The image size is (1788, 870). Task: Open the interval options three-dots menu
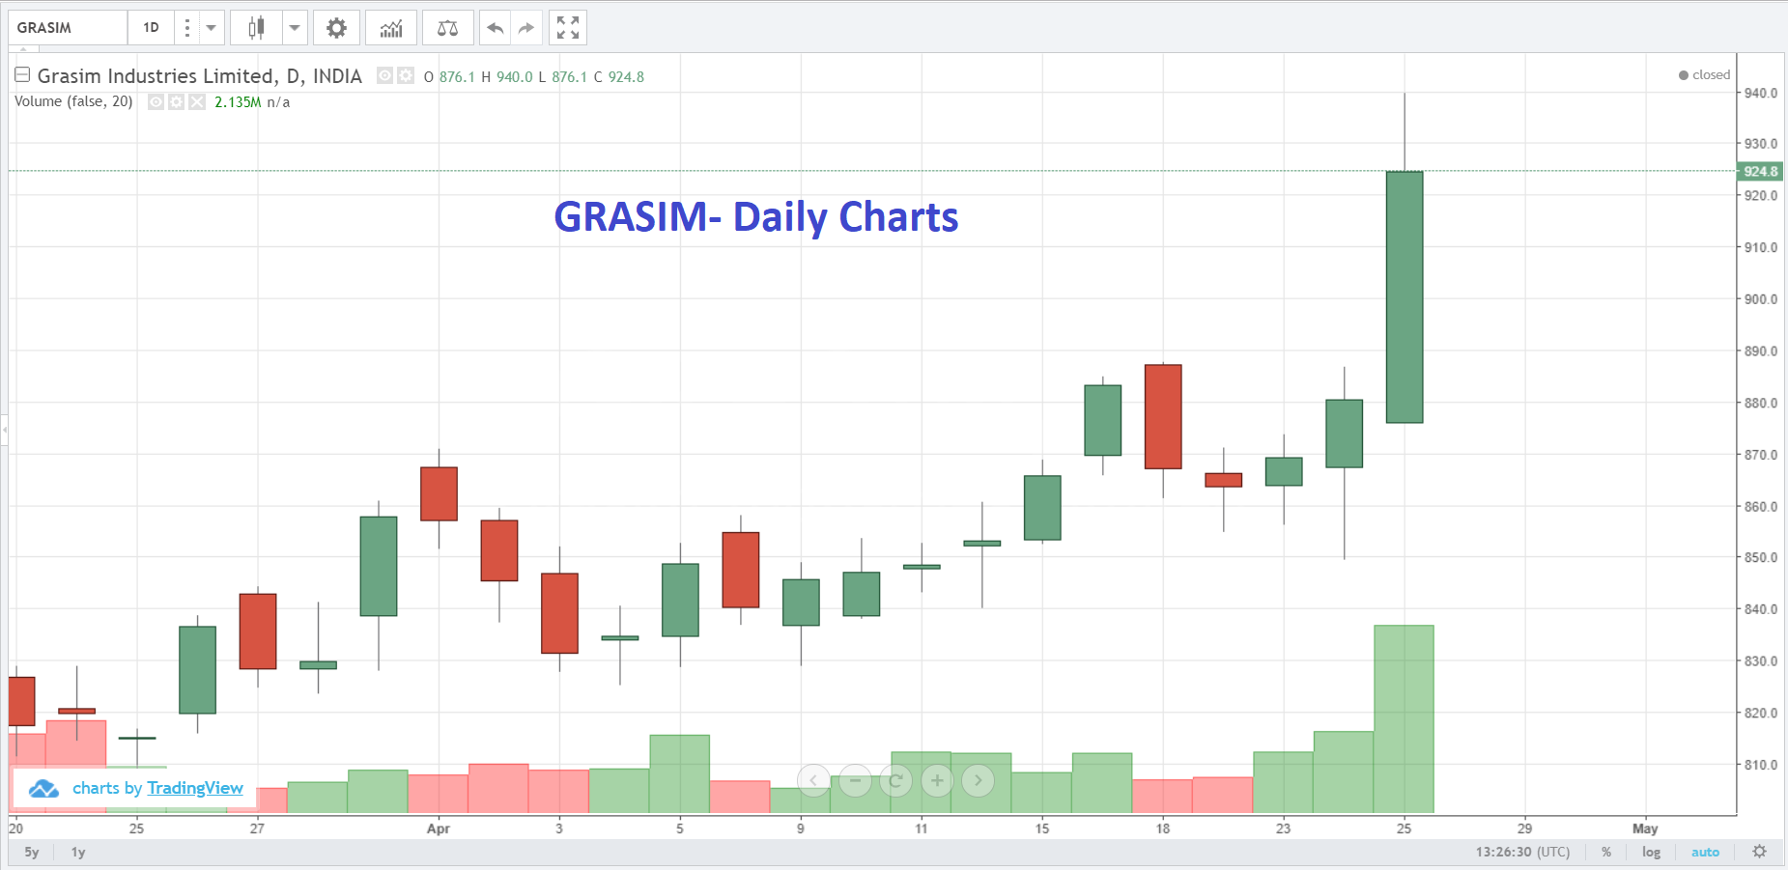(187, 28)
